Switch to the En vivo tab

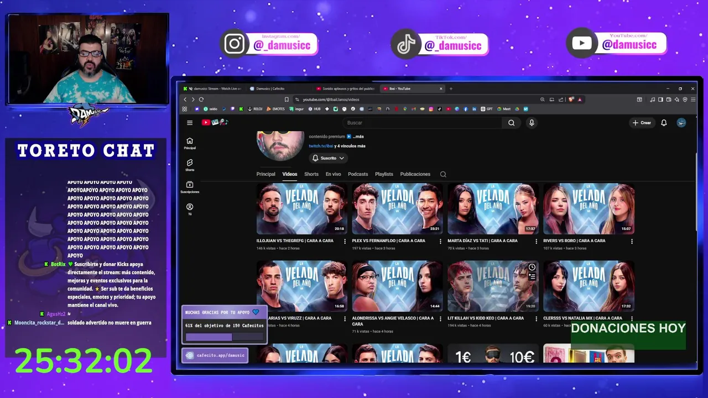point(333,174)
